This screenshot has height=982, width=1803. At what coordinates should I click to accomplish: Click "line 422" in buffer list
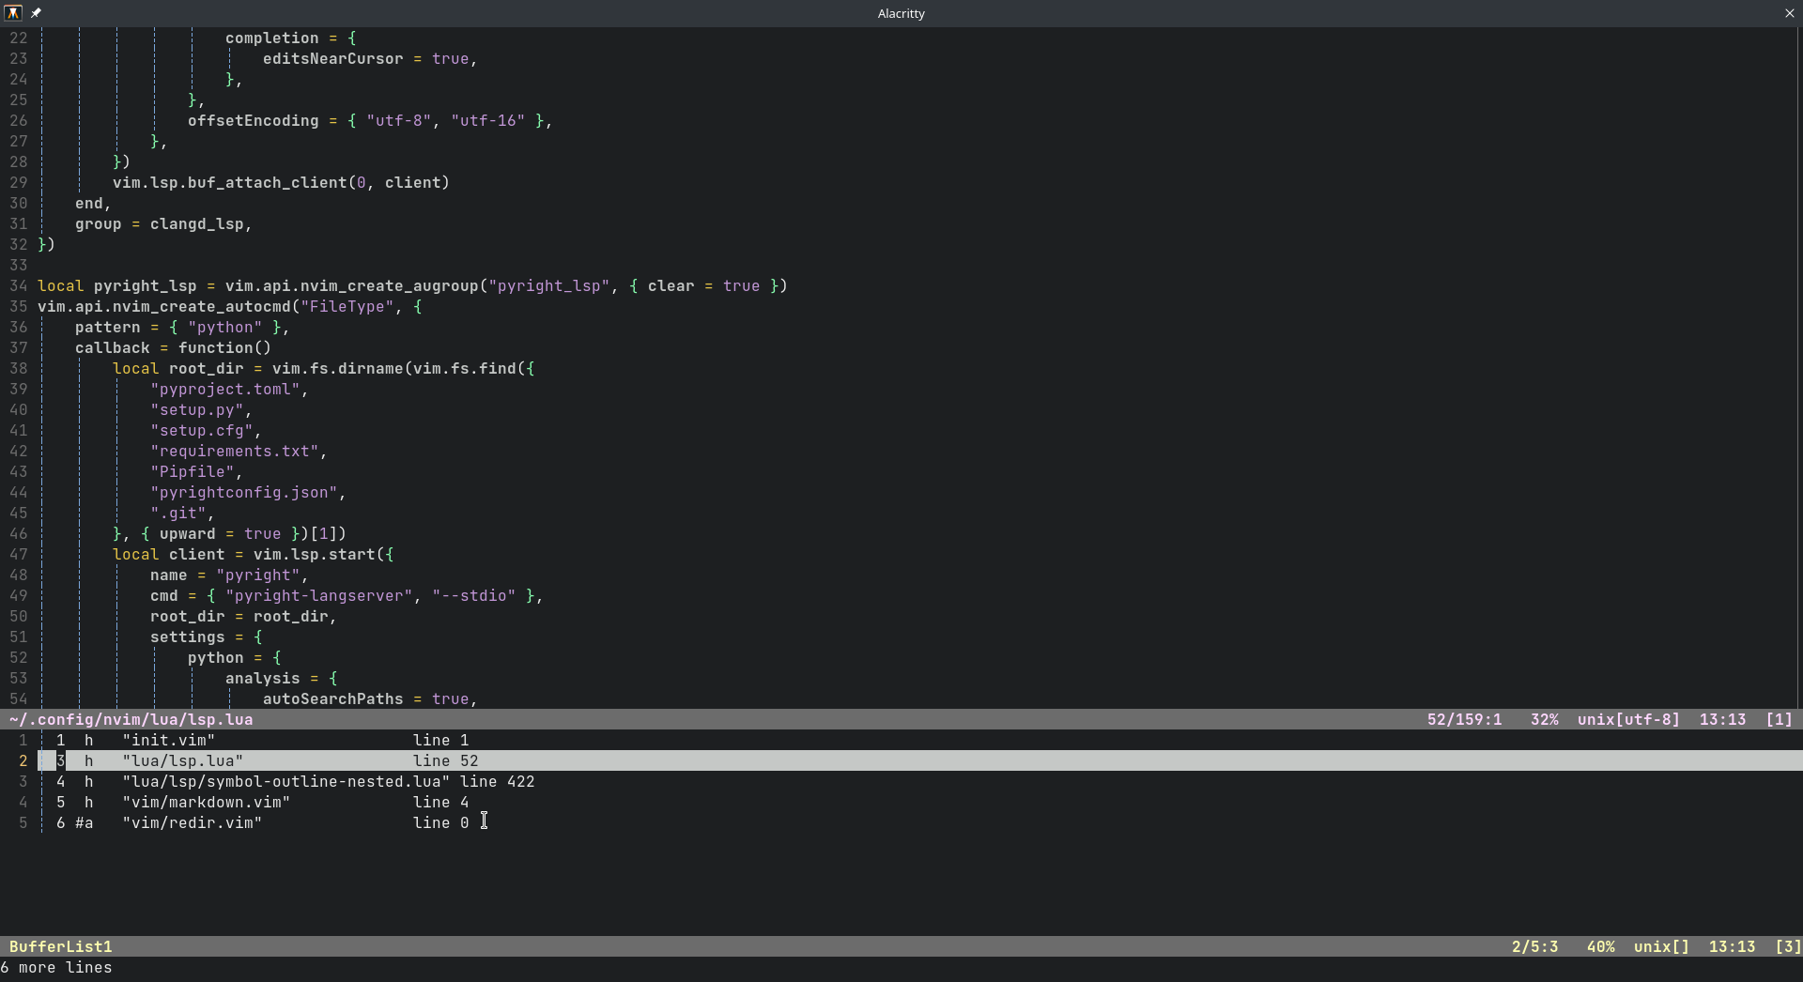497,781
